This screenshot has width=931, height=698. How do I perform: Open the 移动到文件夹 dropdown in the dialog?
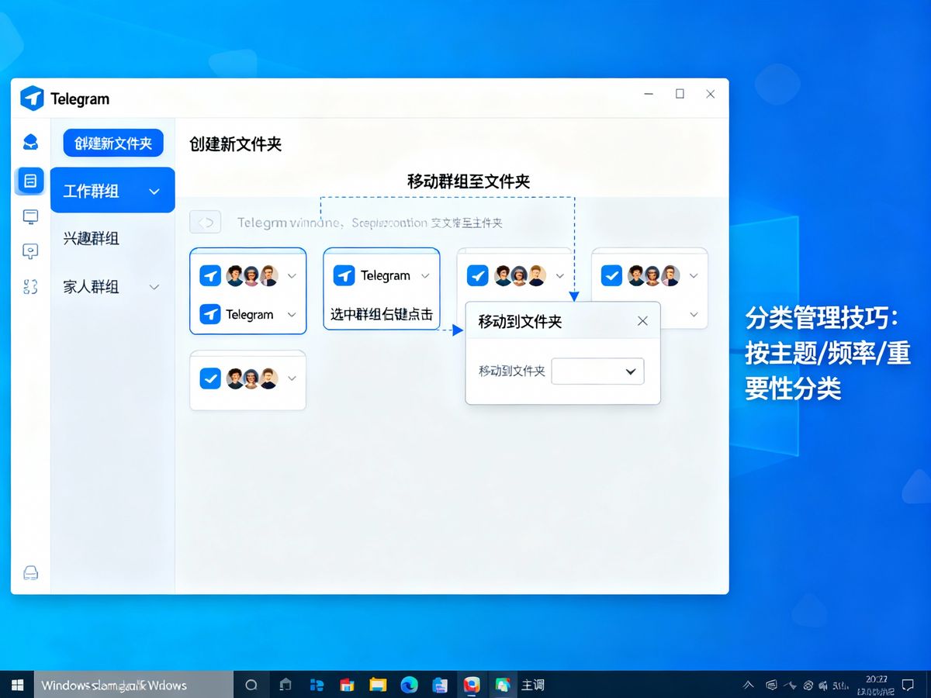(x=597, y=371)
